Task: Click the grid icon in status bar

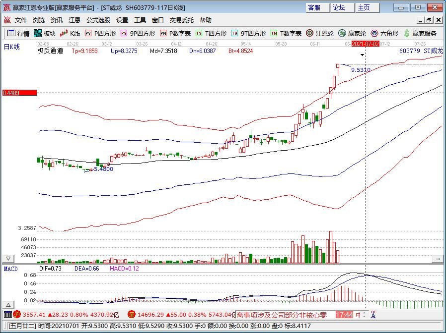Action: click(7, 315)
